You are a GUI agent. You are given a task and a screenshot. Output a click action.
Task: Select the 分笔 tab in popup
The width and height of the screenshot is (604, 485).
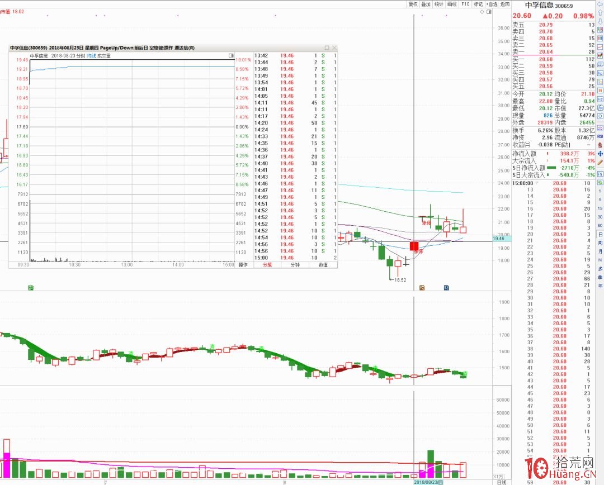[267, 265]
